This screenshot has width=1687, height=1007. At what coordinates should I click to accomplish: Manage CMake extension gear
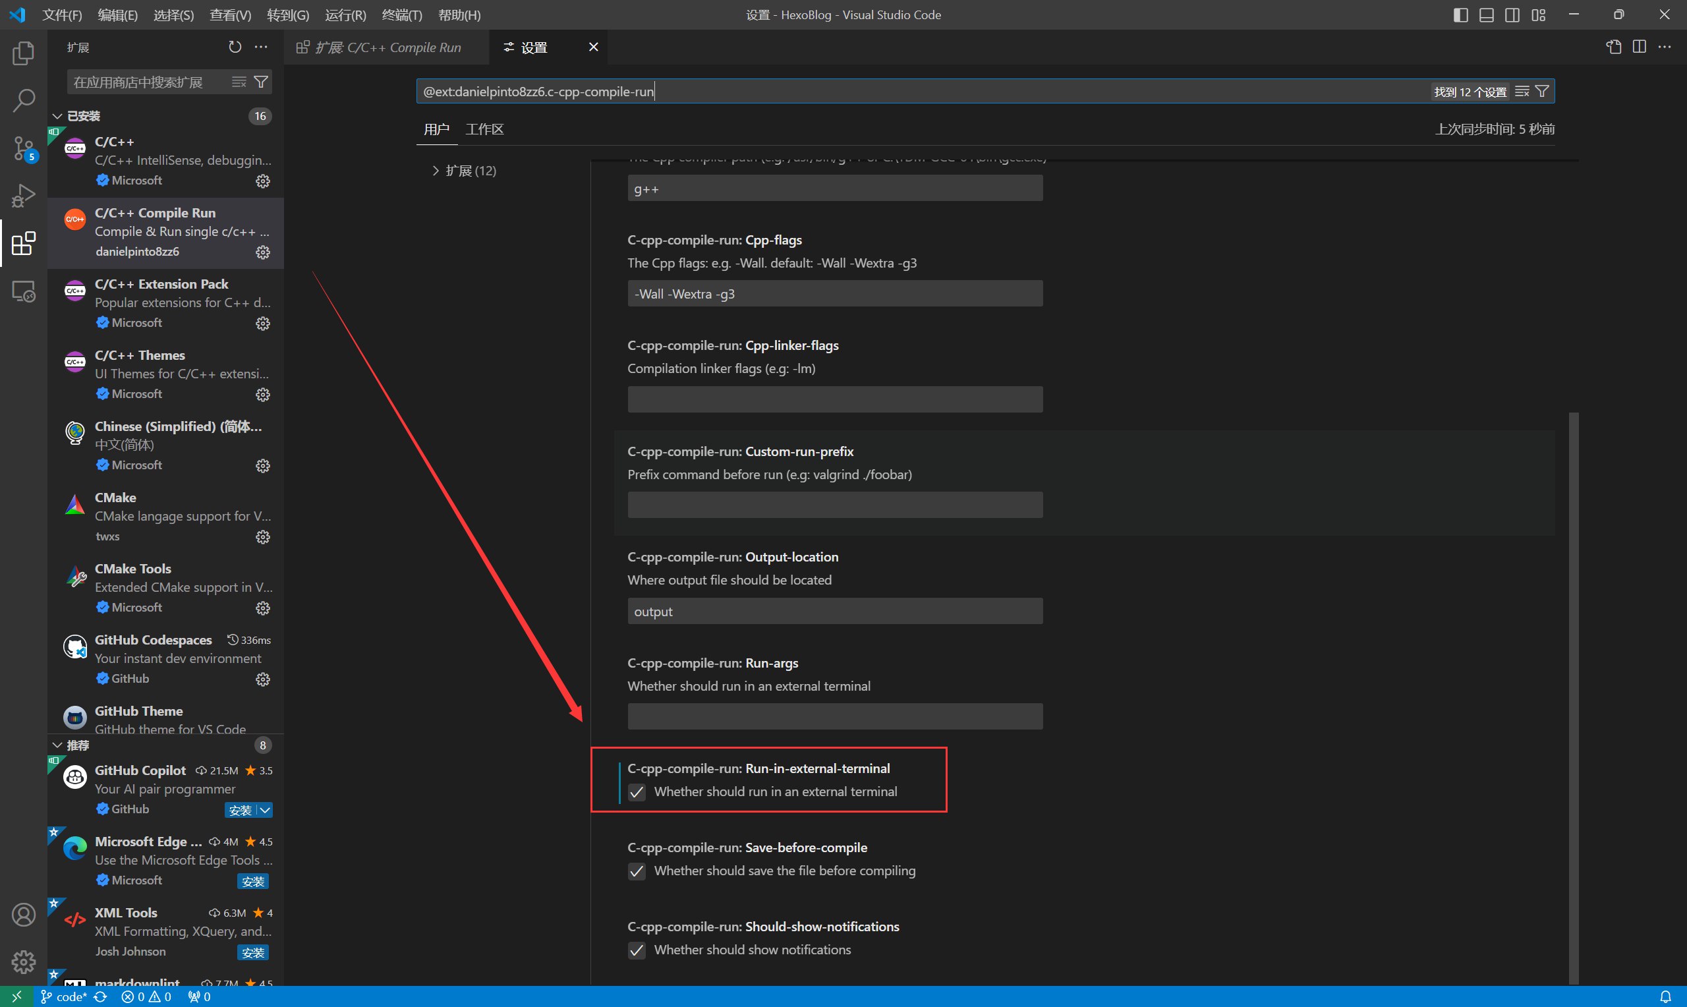pos(262,537)
